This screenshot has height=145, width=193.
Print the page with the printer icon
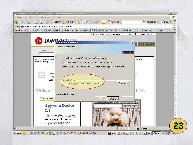pyautogui.click(x=92, y=22)
